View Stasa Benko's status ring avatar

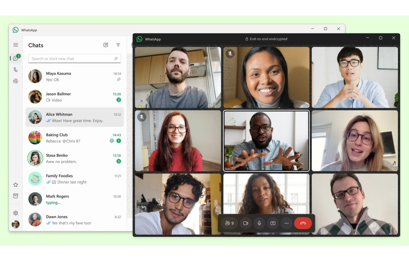35,158
